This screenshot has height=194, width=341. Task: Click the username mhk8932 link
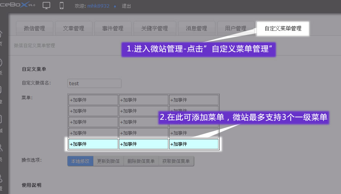click(98, 6)
